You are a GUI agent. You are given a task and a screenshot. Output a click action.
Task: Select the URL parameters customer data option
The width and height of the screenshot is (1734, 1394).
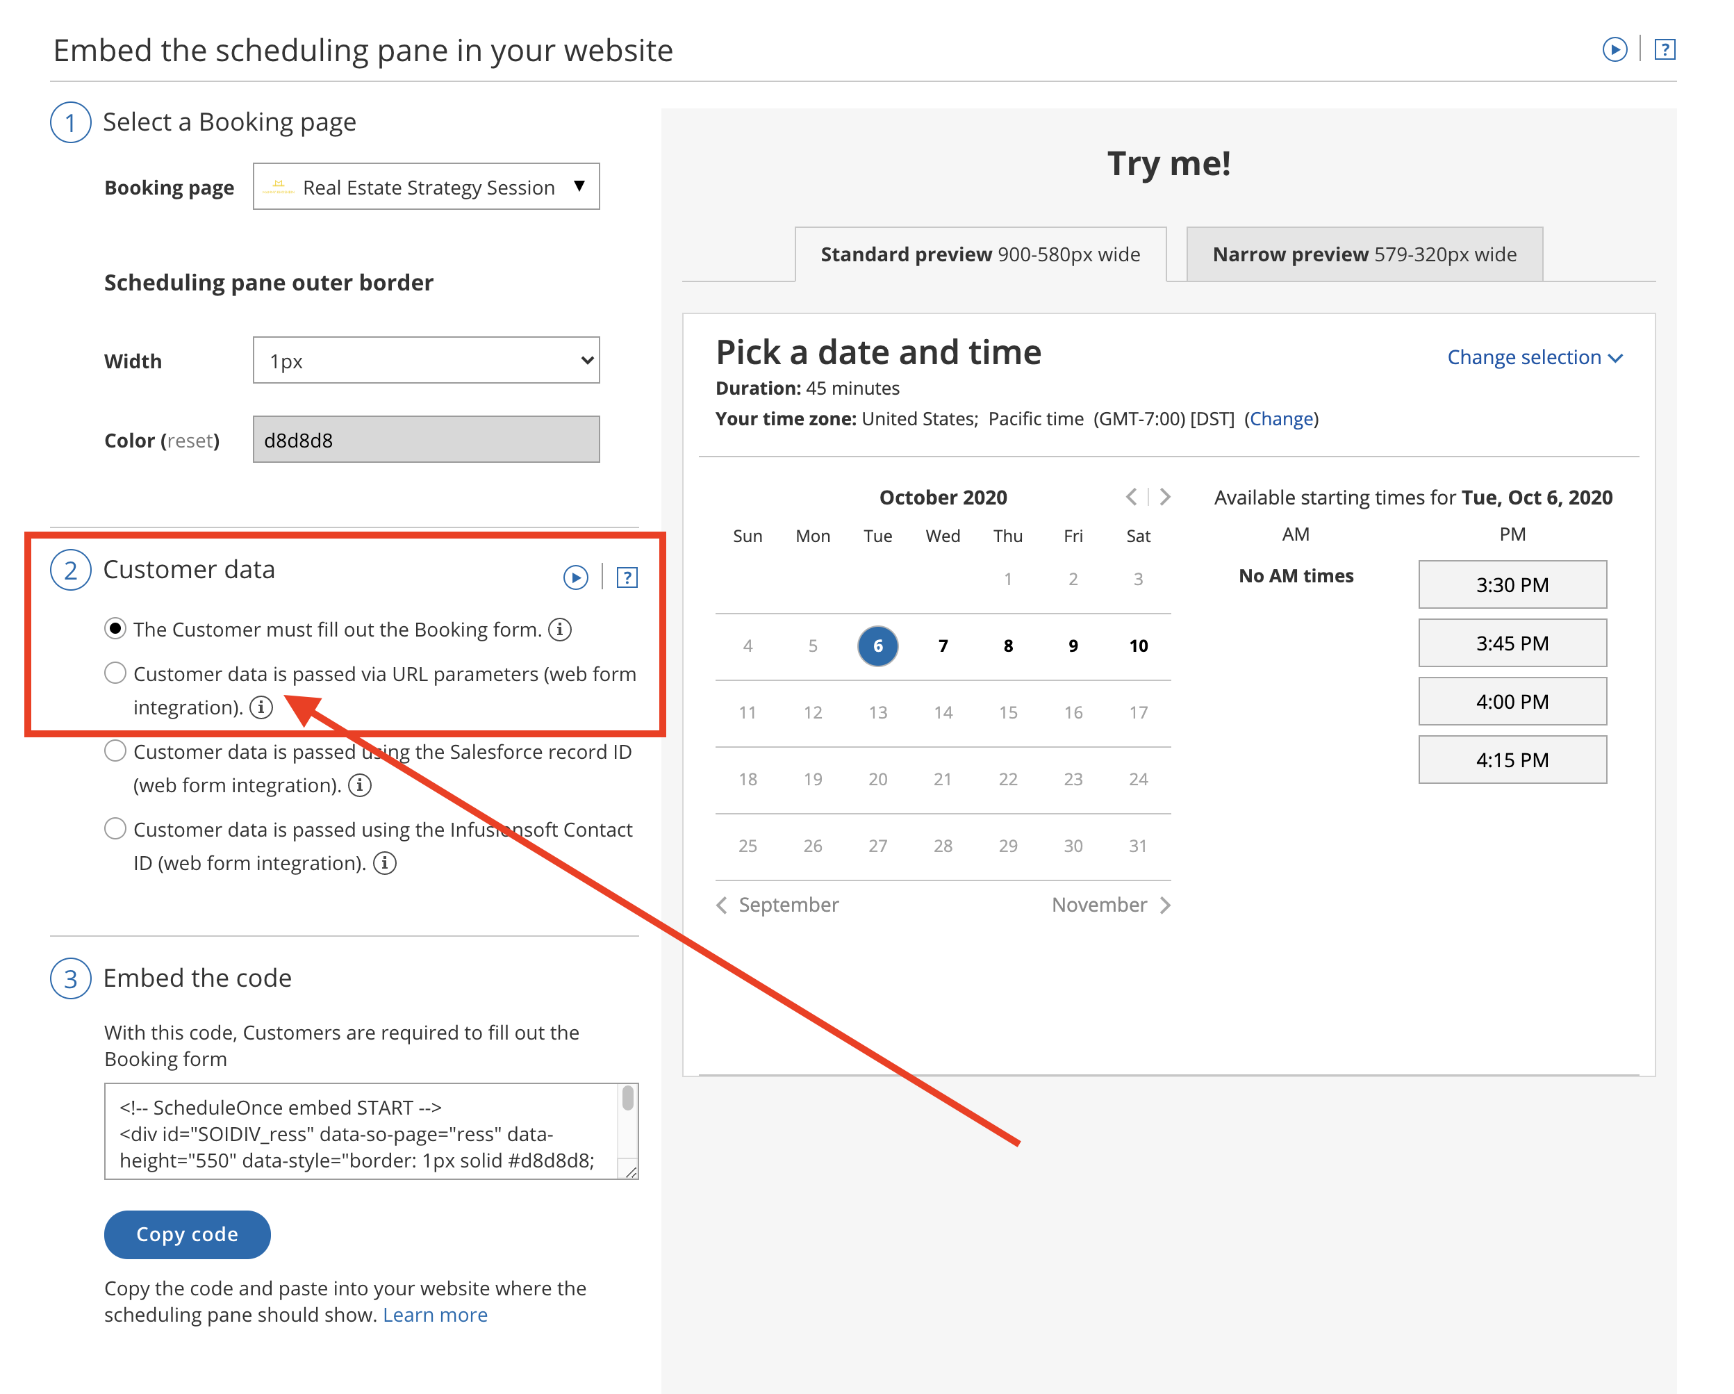tap(116, 673)
